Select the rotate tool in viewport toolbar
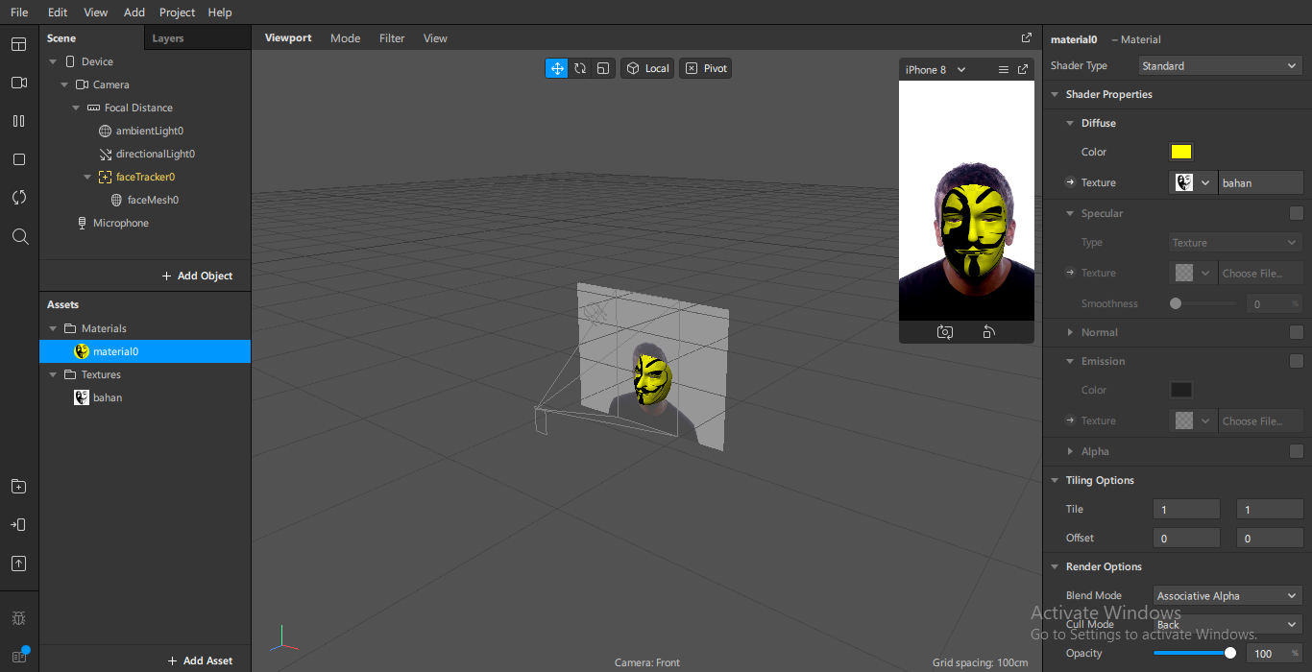This screenshot has width=1312, height=672. [580, 68]
